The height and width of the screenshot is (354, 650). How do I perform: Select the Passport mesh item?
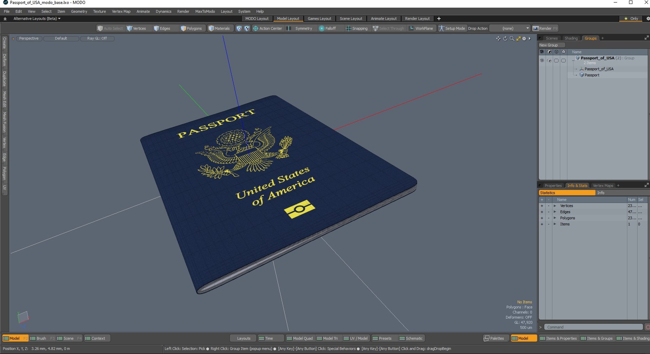(x=591, y=75)
